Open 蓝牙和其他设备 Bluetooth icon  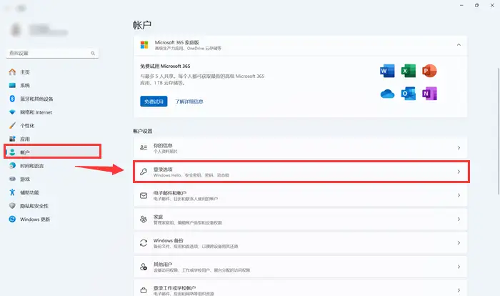[12, 99]
